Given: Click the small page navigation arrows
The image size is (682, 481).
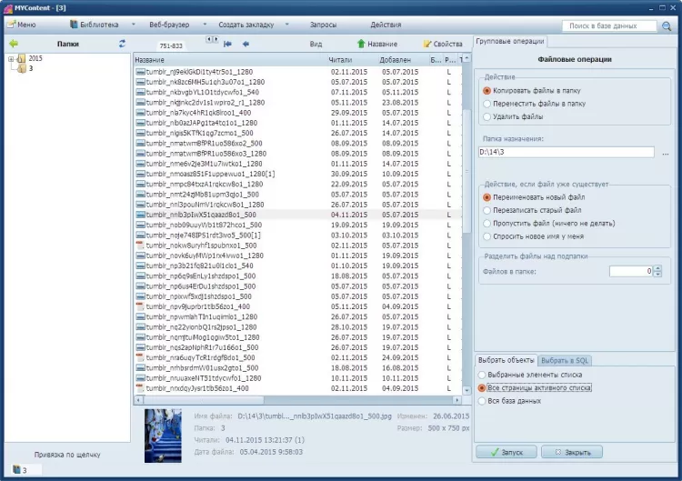Looking at the screenshot, I should point(212,39).
